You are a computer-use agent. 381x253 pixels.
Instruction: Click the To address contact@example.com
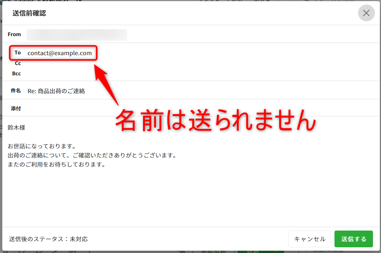coord(59,53)
